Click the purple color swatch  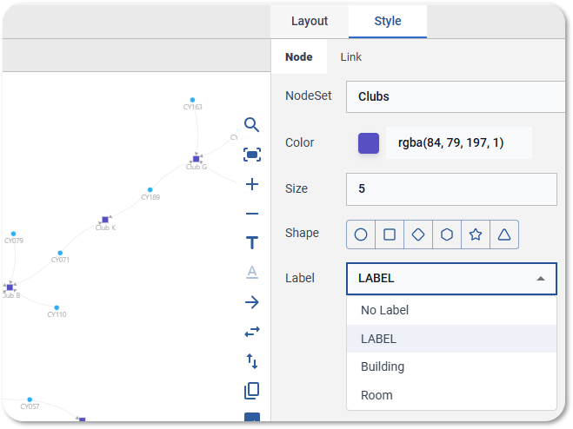[369, 143]
